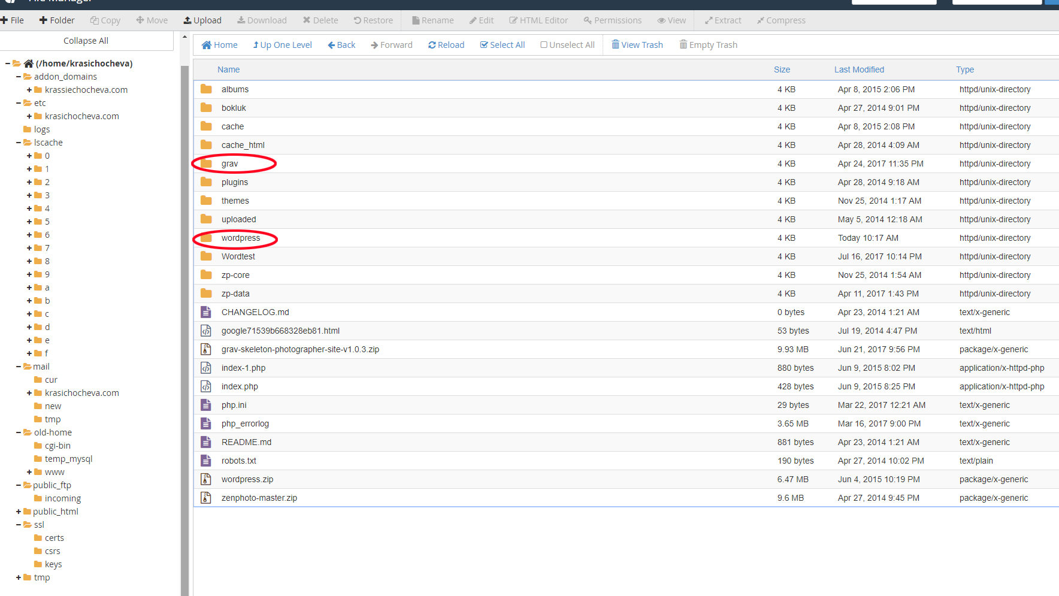
Task: Click robots.txt file icon
Action: click(206, 461)
